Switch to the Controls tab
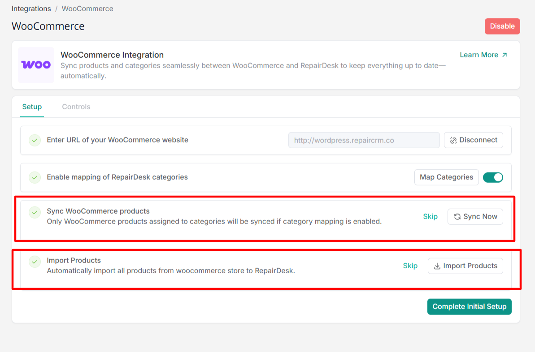The width and height of the screenshot is (535, 352). pos(76,107)
